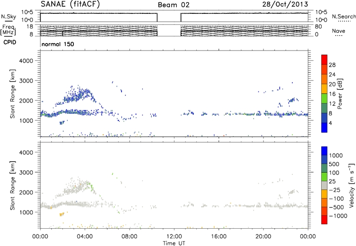
Task: Click the gray −25 to 25 Velocity segment
Action: coord(324,185)
